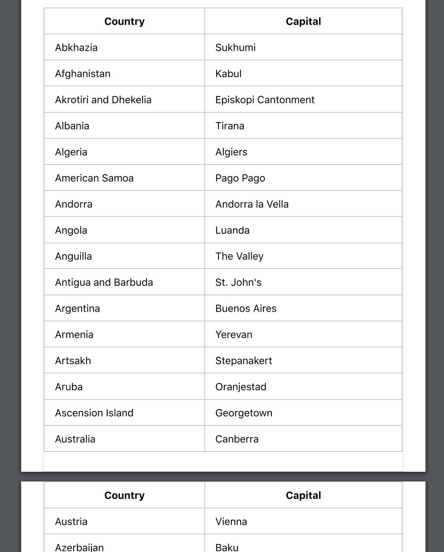Select the Yerevan capital cell
This screenshot has width=444, height=552.
tap(233, 335)
